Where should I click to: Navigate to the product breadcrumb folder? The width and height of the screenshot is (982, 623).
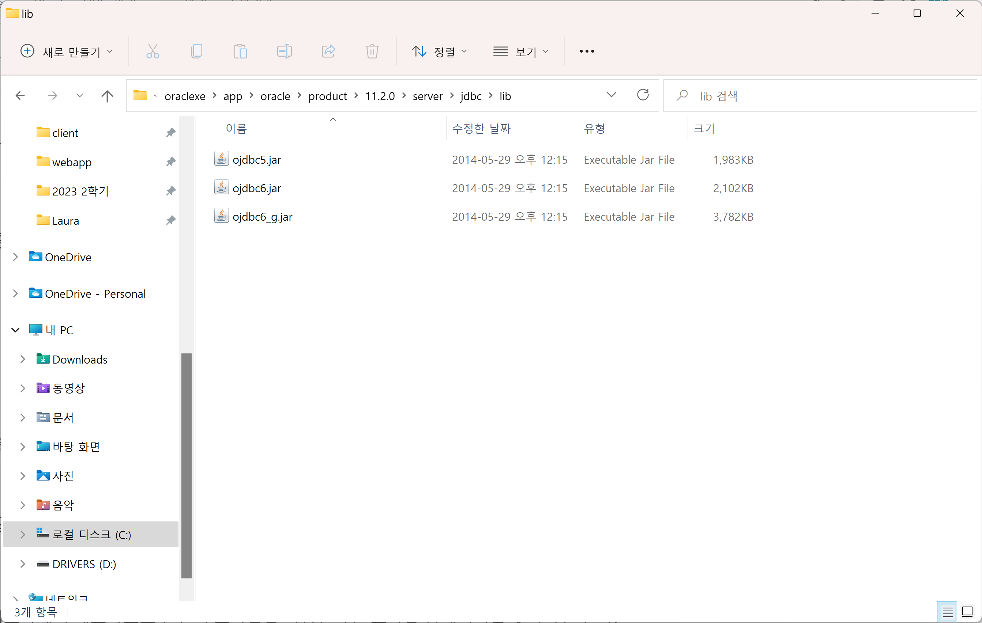[x=327, y=96]
